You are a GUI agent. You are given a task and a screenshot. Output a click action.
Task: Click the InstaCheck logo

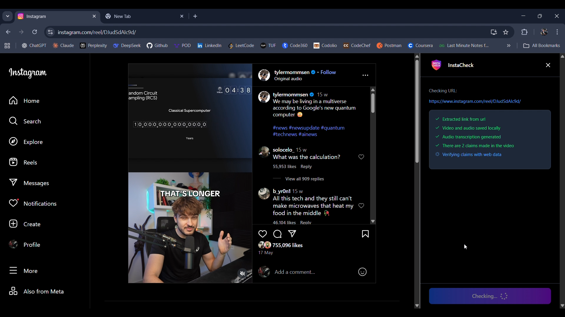coord(436,65)
